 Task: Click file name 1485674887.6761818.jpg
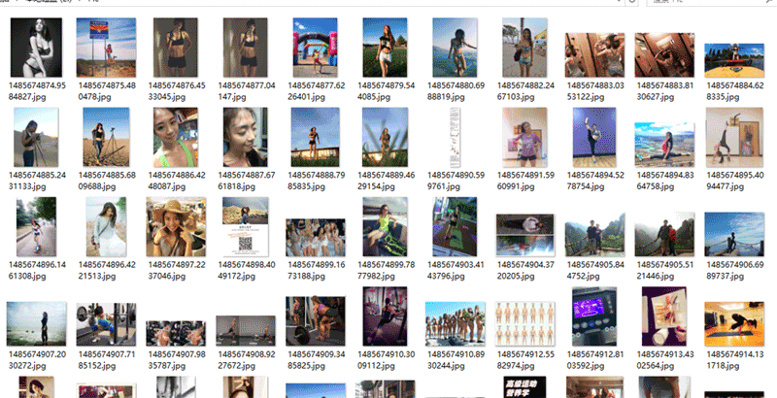click(x=247, y=181)
